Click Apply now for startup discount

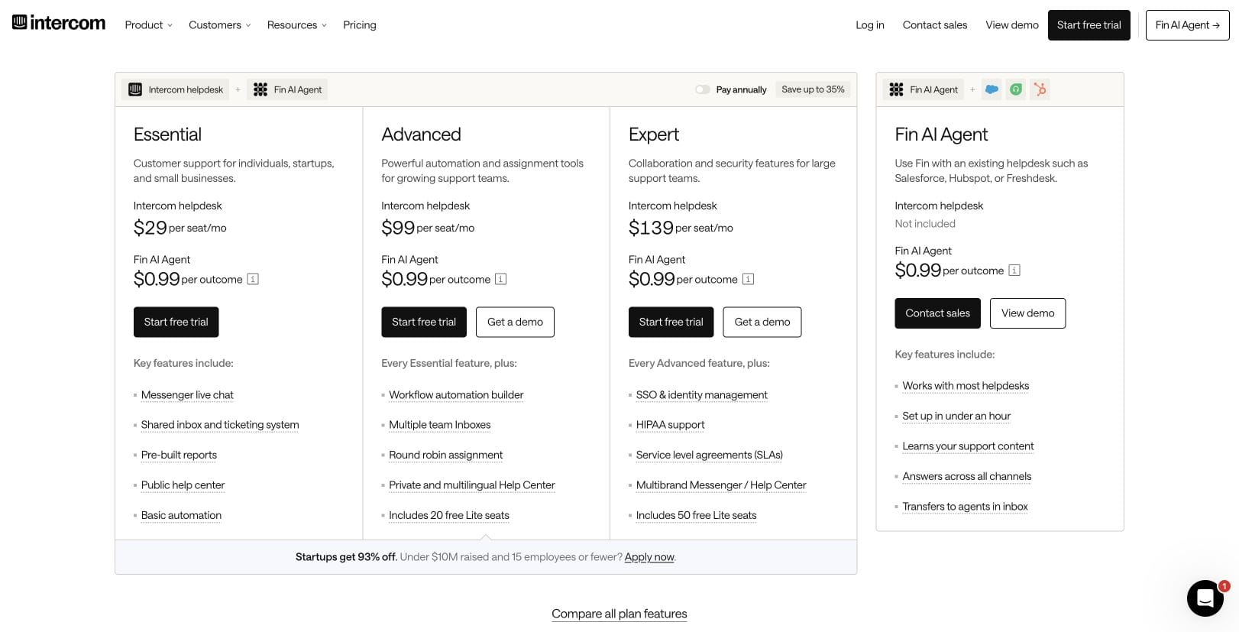click(649, 557)
